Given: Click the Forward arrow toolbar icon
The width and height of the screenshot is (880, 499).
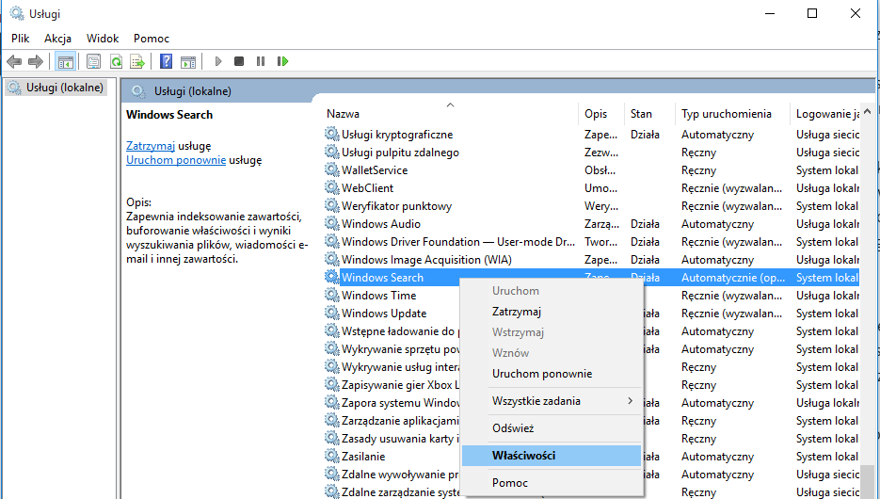Looking at the screenshot, I should click(x=36, y=61).
